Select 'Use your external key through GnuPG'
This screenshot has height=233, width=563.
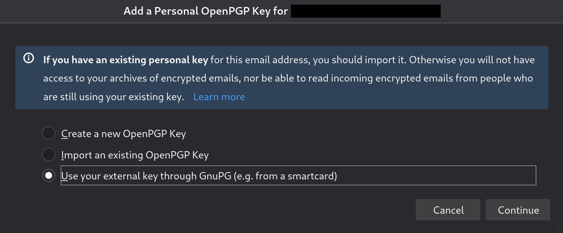pos(199,176)
